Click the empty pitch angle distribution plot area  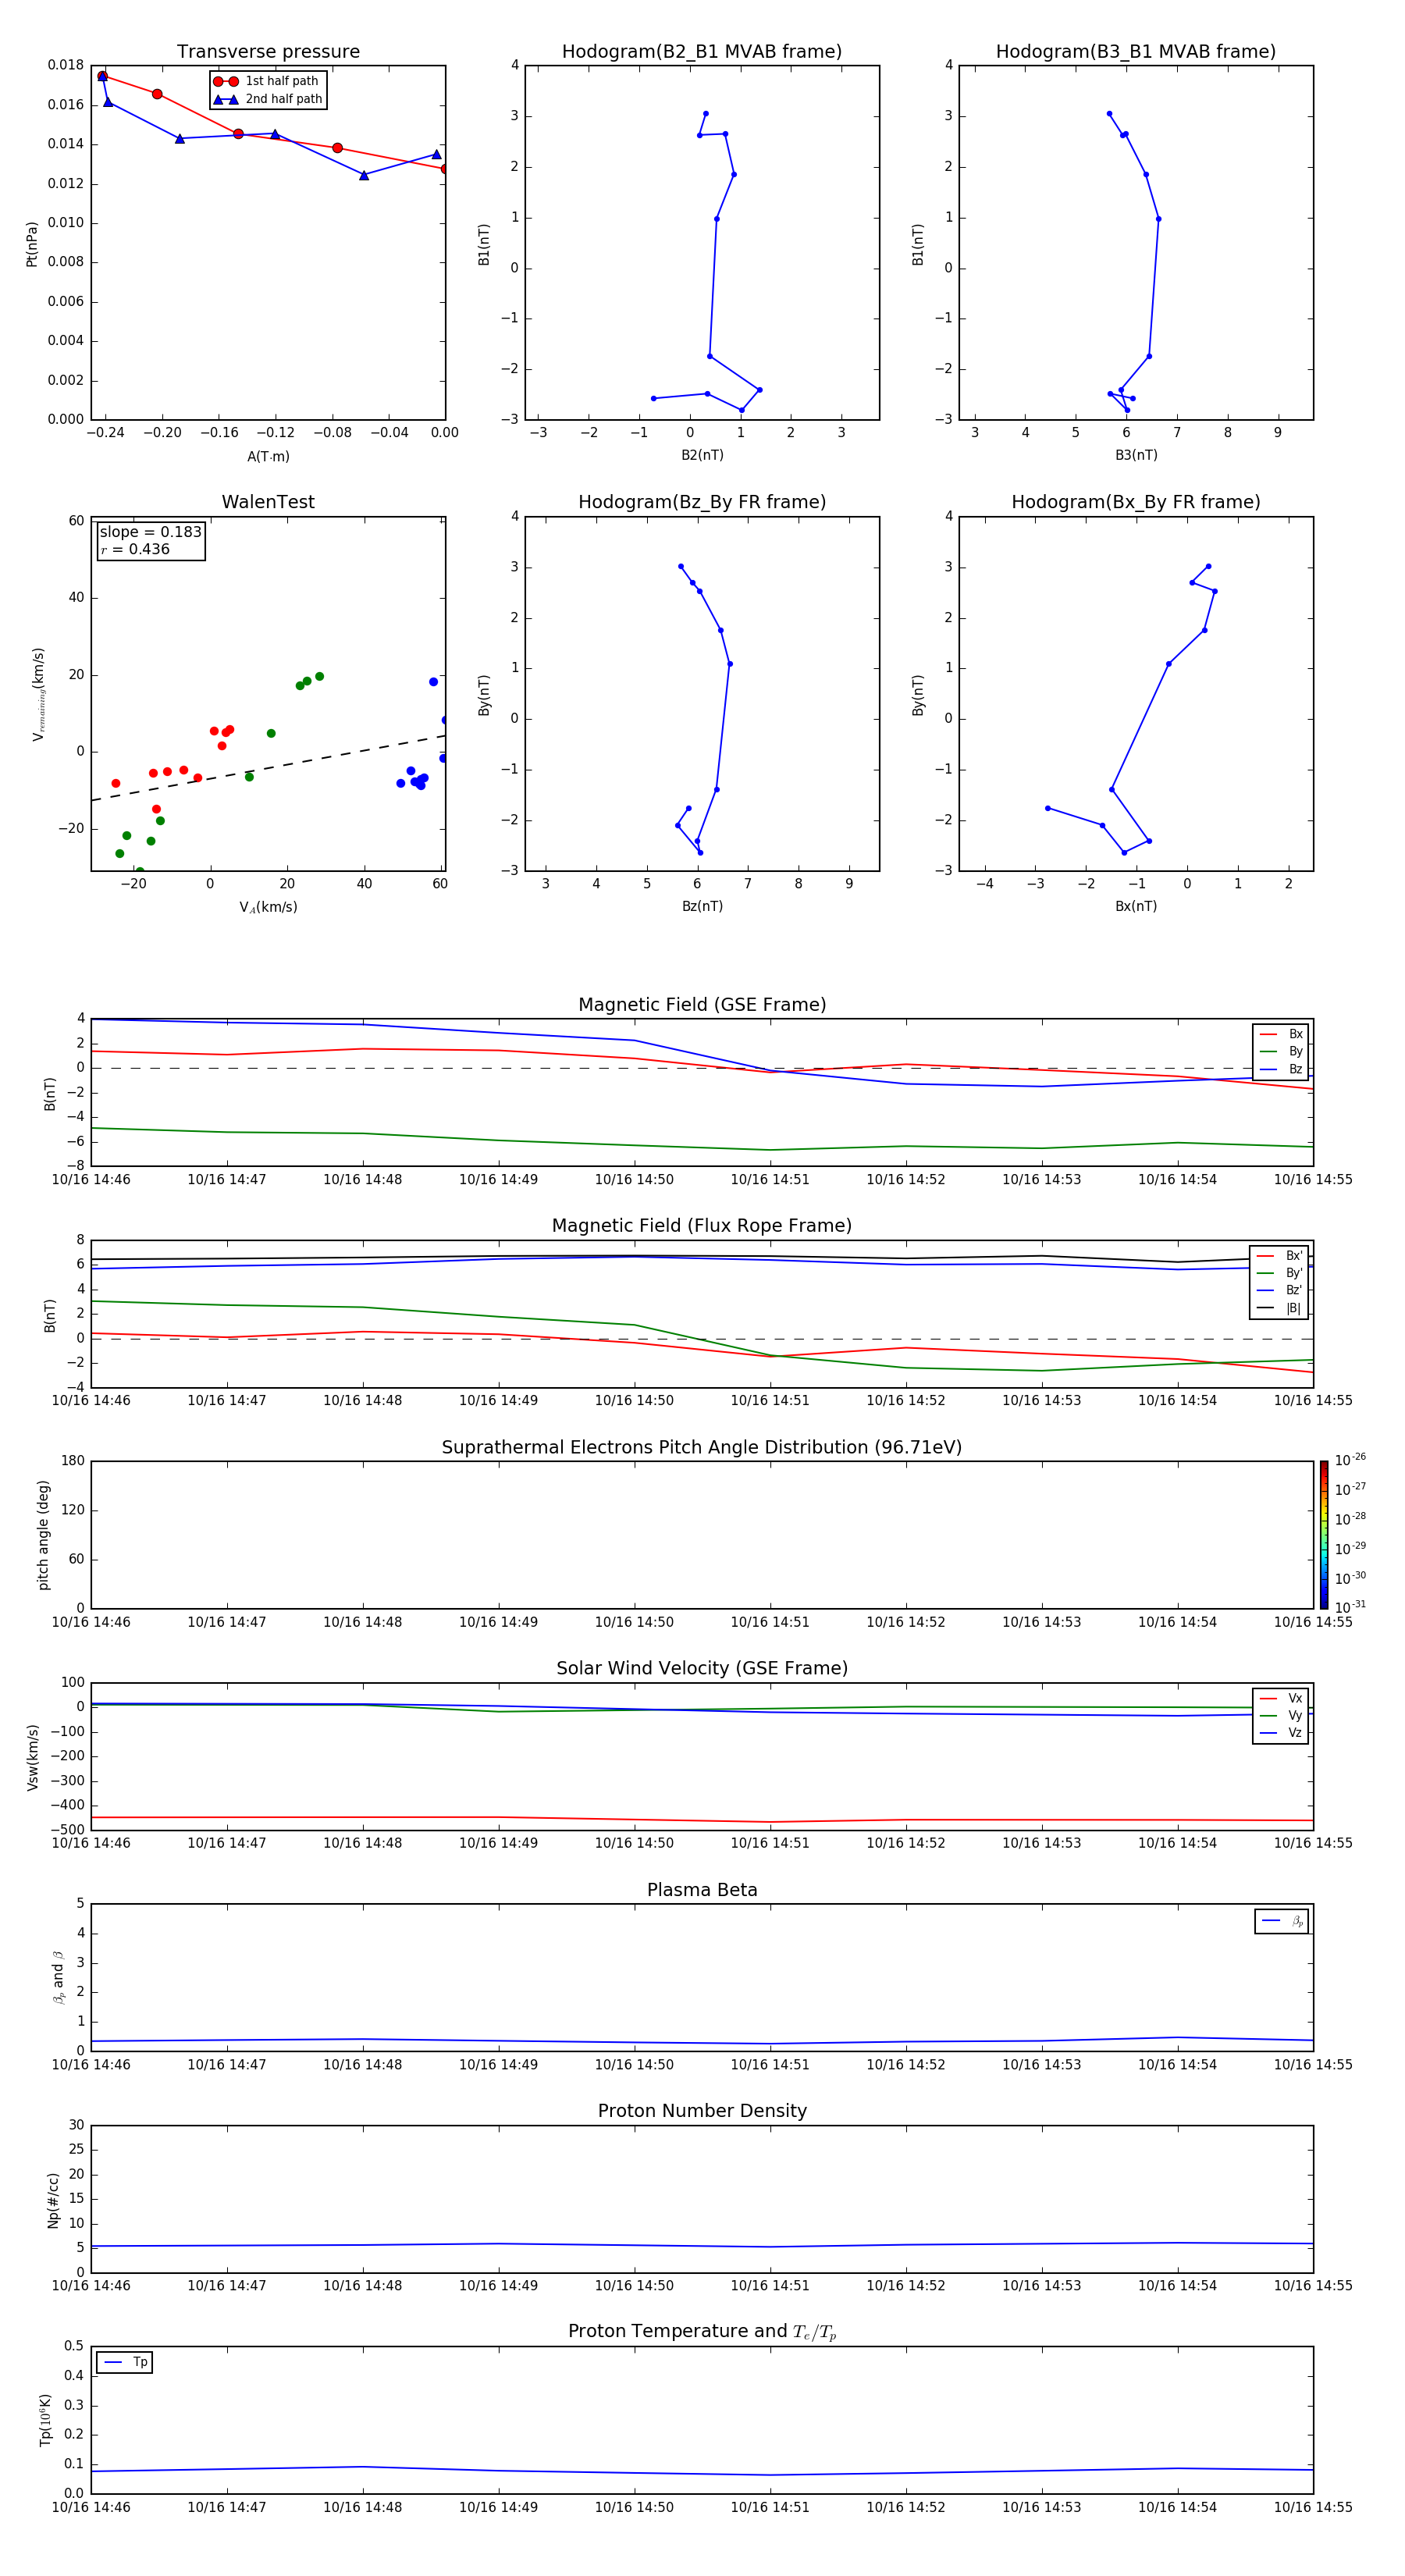coord(702,1535)
